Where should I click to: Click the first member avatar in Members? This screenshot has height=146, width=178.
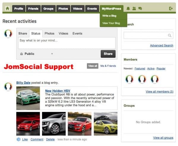click(129, 79)
